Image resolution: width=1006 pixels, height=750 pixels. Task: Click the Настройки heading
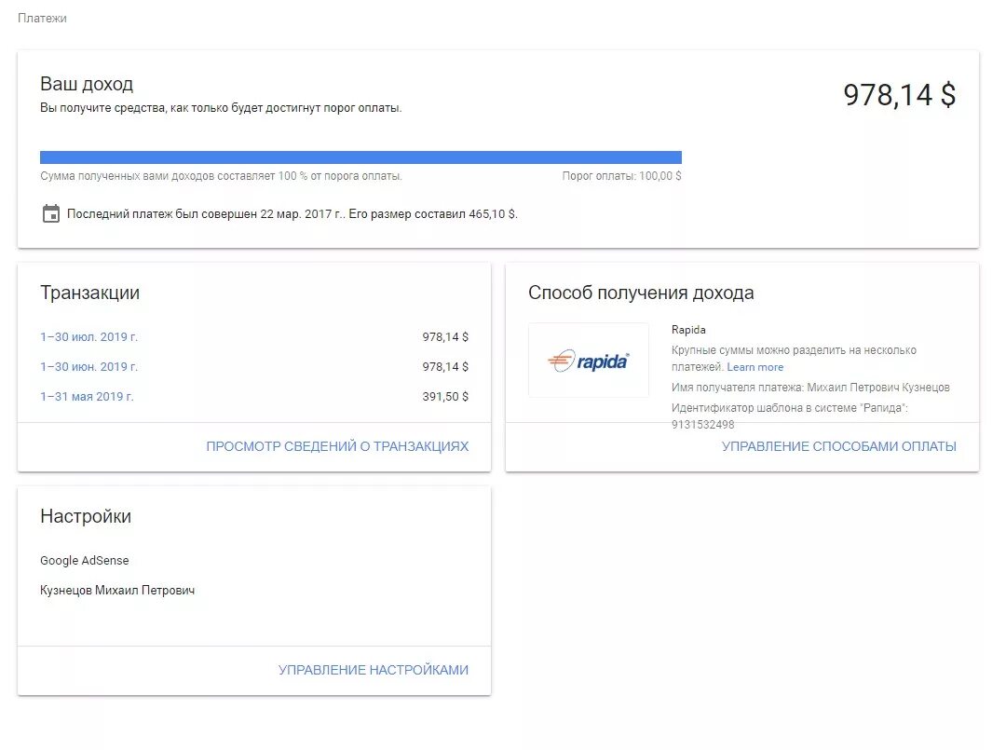pyautogui.click(x=86, y=516)
